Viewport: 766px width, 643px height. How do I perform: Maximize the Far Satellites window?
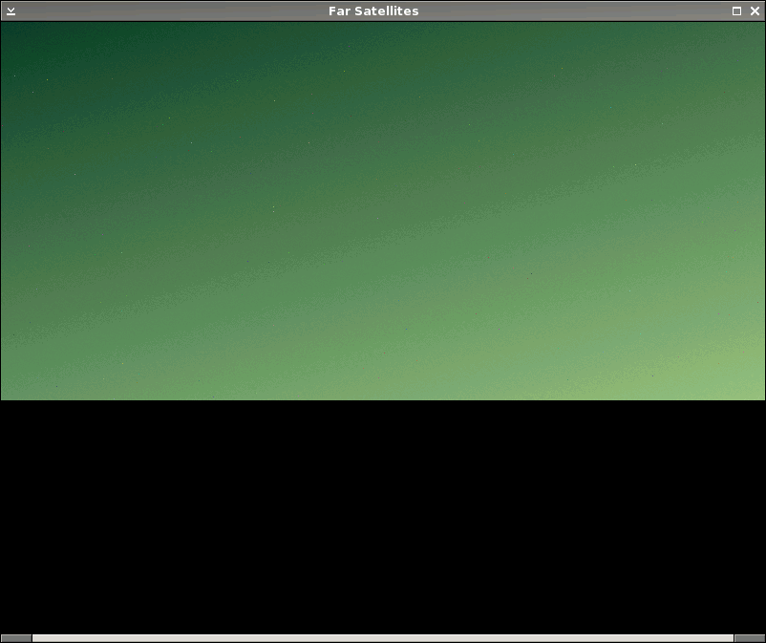tap(736, 11)
